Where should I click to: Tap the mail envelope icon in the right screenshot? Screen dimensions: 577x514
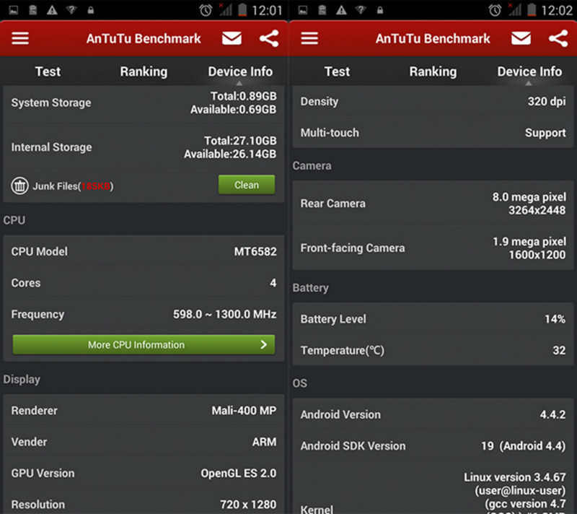point(521,38)
